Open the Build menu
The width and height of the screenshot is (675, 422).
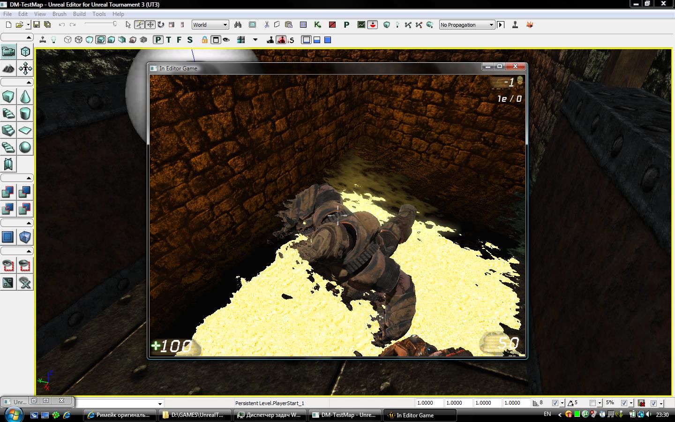coord(79,14)
